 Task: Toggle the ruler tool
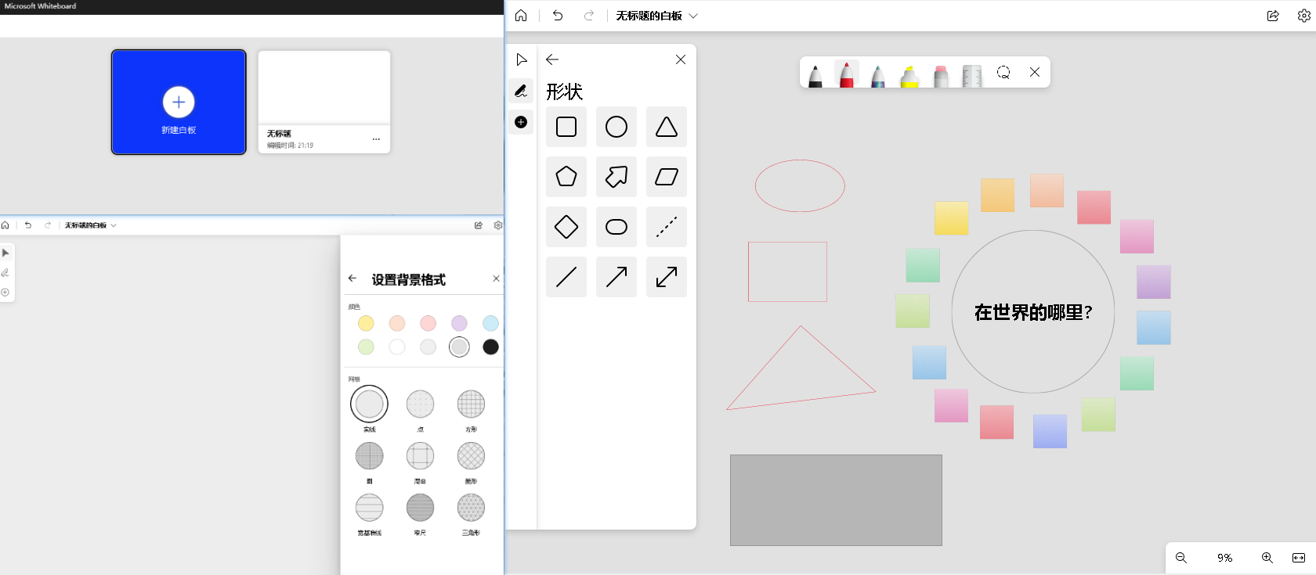[972, 74]
